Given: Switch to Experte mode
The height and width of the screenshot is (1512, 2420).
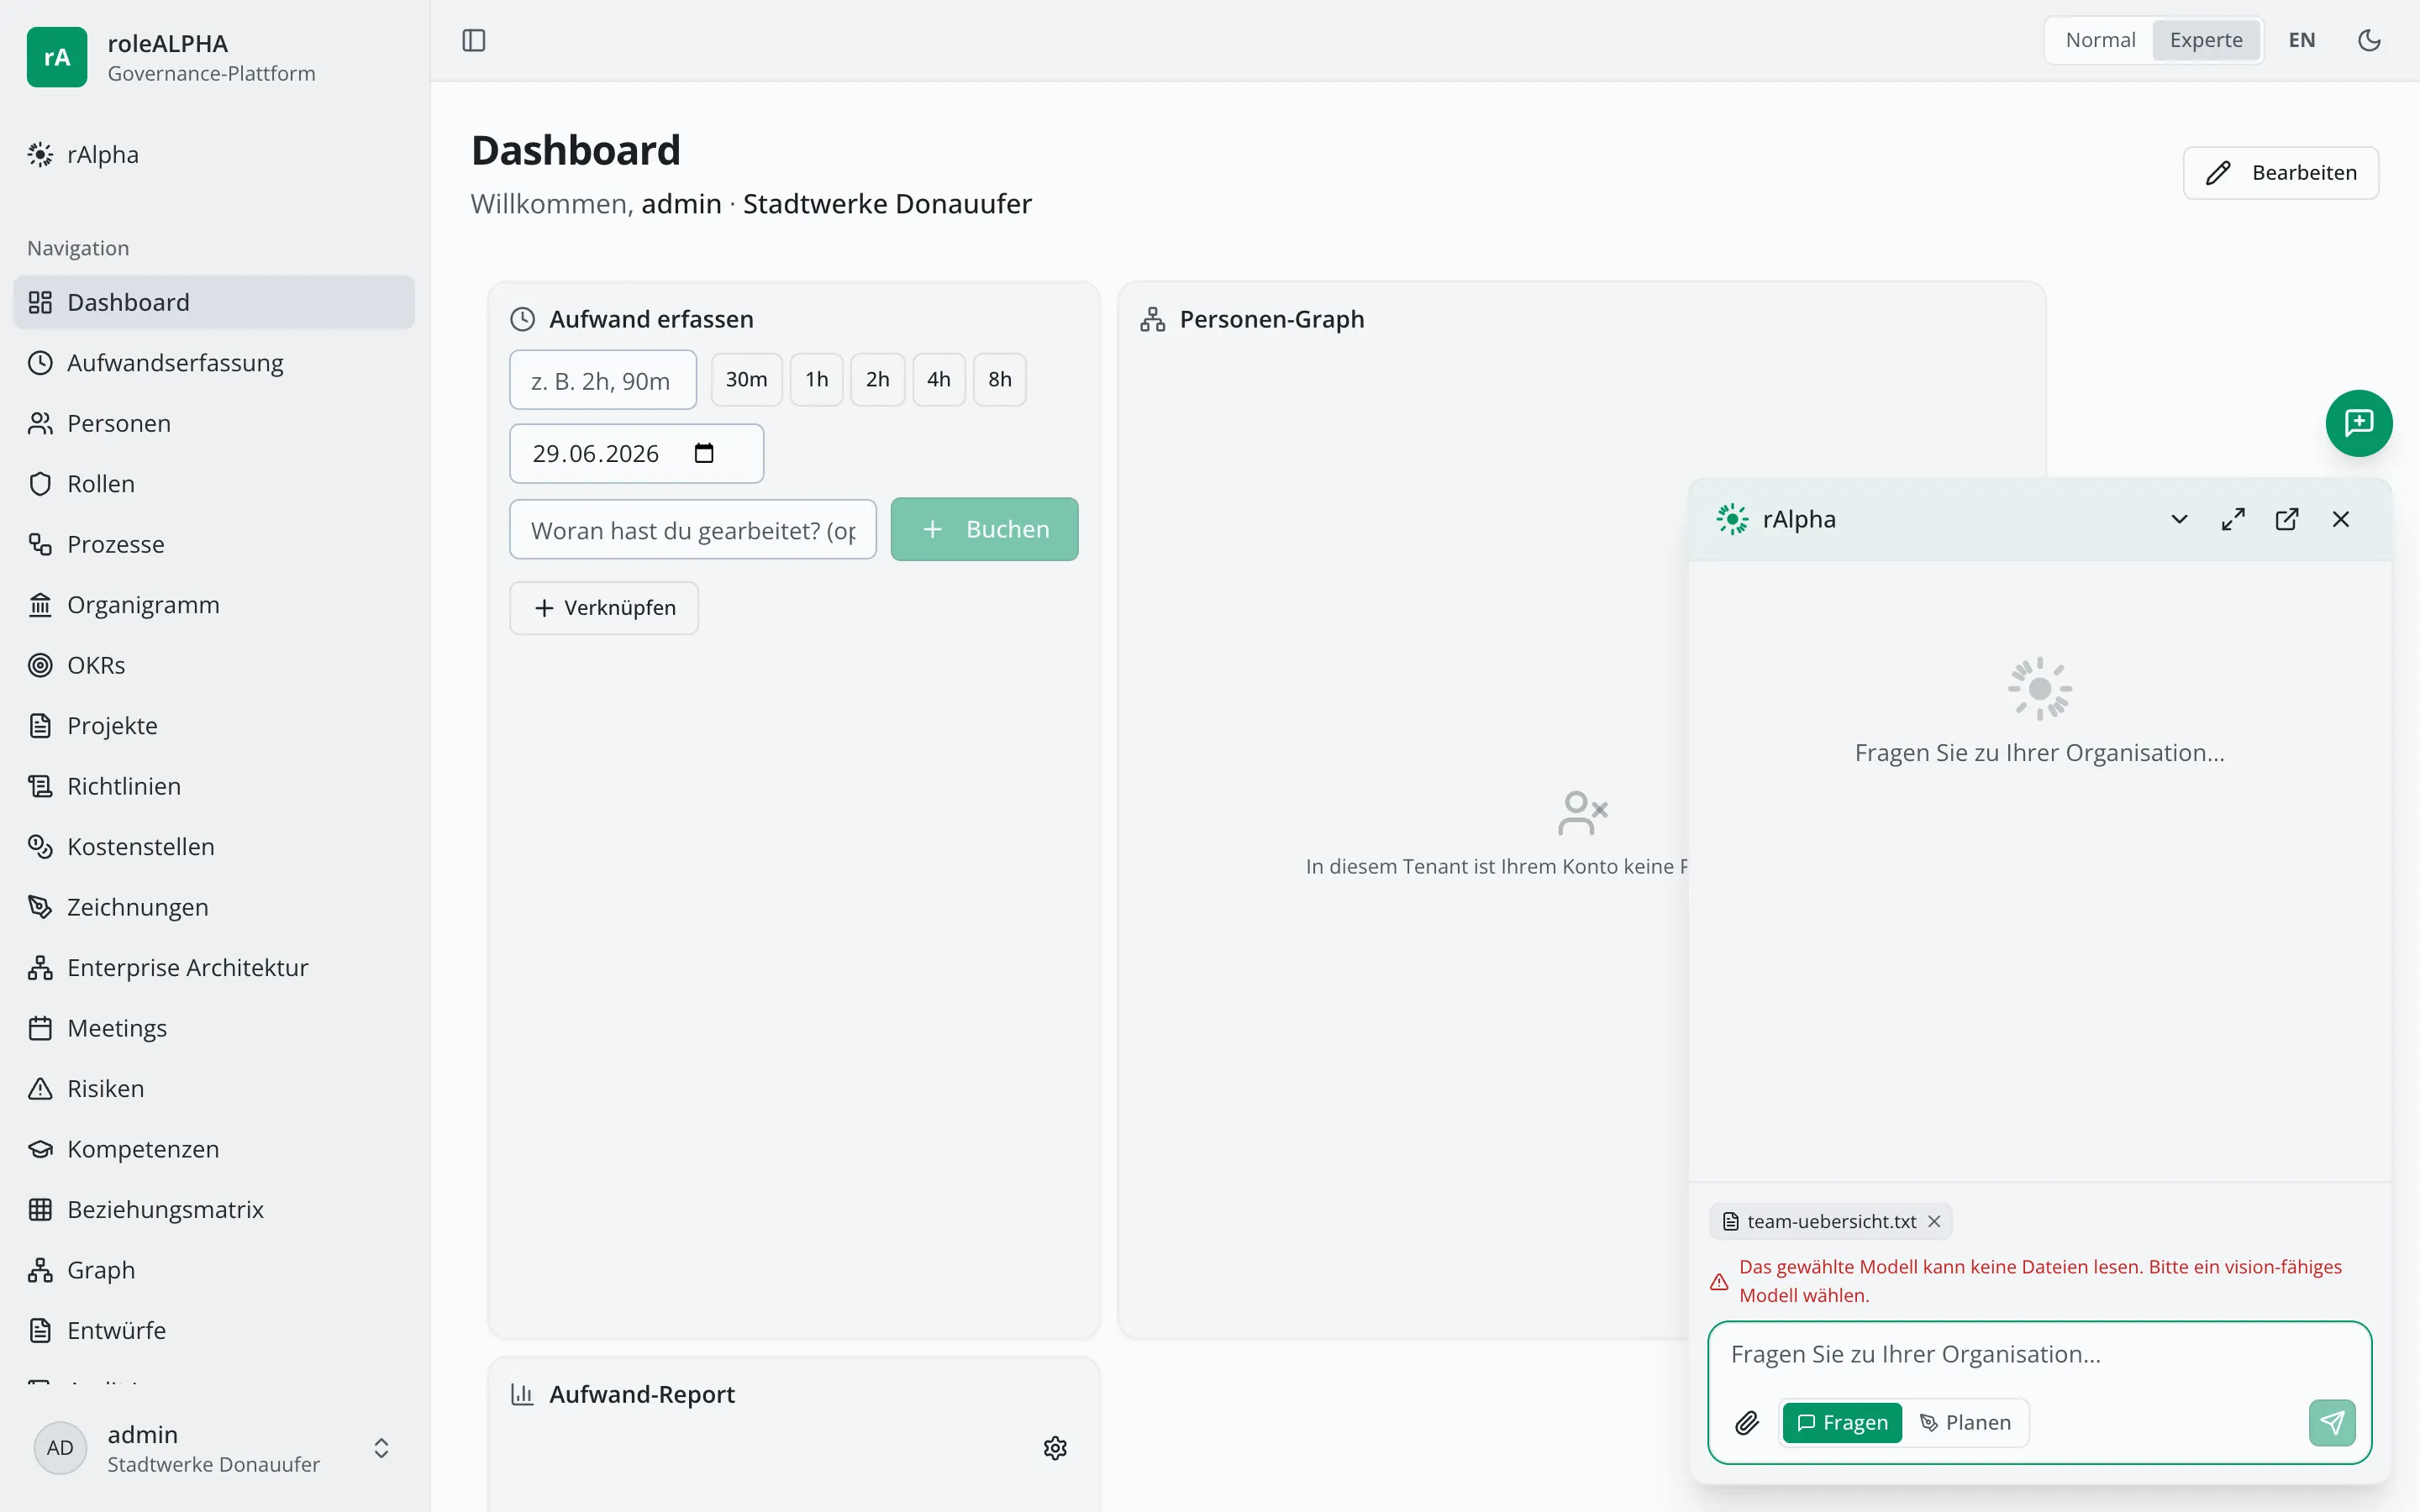Looking at the screenshot, I should click(x=2206, y=40).
